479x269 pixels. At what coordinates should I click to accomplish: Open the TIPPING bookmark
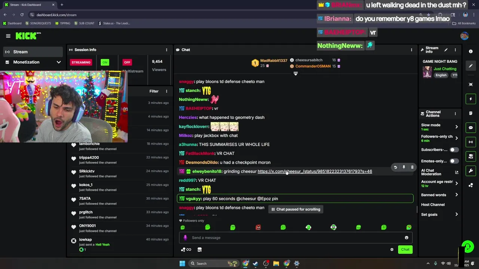(x=62, y=23)
